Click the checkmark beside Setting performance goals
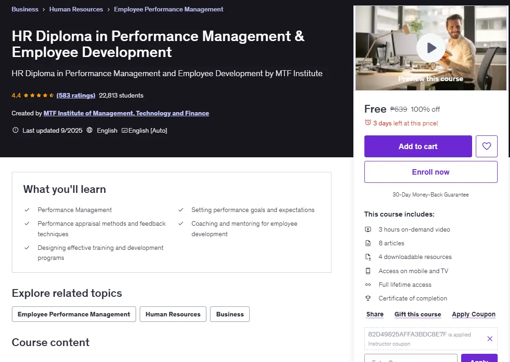Image resolution: width=510 pixels, height=362 pixels. click(x=181, y=210)
